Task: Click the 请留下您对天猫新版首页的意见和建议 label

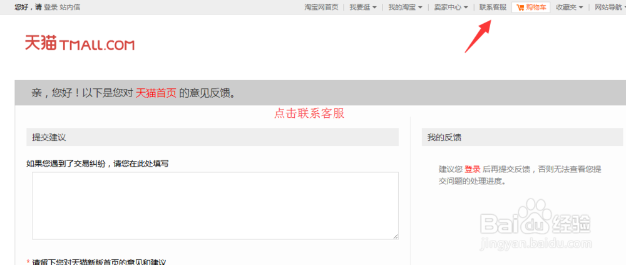Action: [x=99, y=262]
